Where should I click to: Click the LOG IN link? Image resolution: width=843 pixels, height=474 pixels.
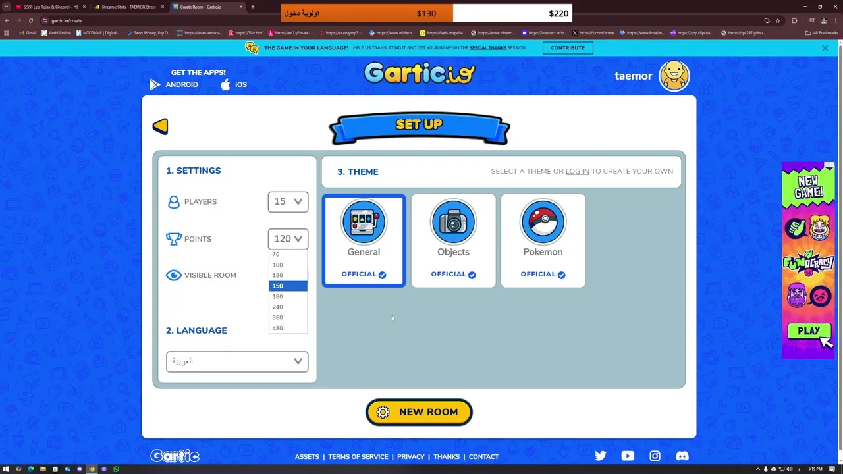tap(577, 171)
